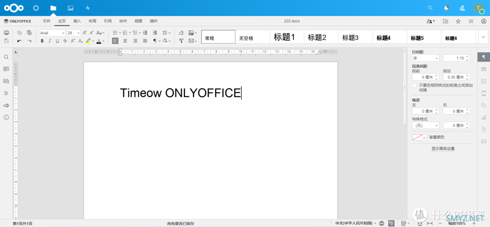
Task: Open table settings in right sidebar
Action: click(484, 69)
